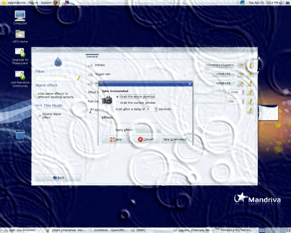Edit the Toggle rain binding via pencil icon
Viewport: 291px width, 233px height.
(240, 74)
